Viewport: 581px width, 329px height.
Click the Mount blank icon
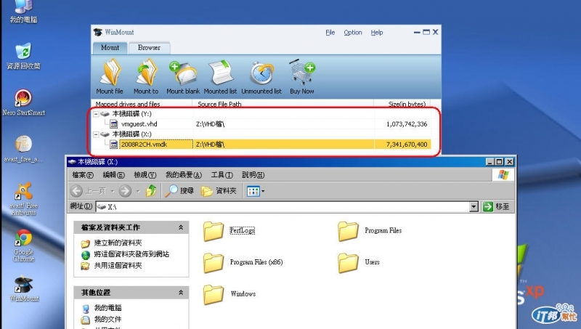point(183,73)
